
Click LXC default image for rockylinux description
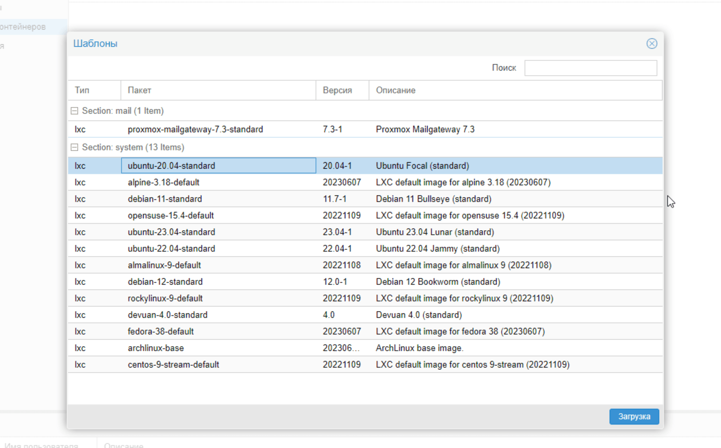pyautogui.click(x=464, y=298)
